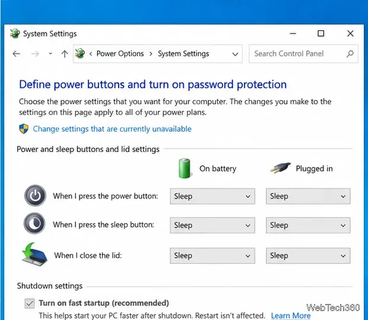368x320 pixels.
Task: Open the recent locations dropdown arrow
Action: 50,54
